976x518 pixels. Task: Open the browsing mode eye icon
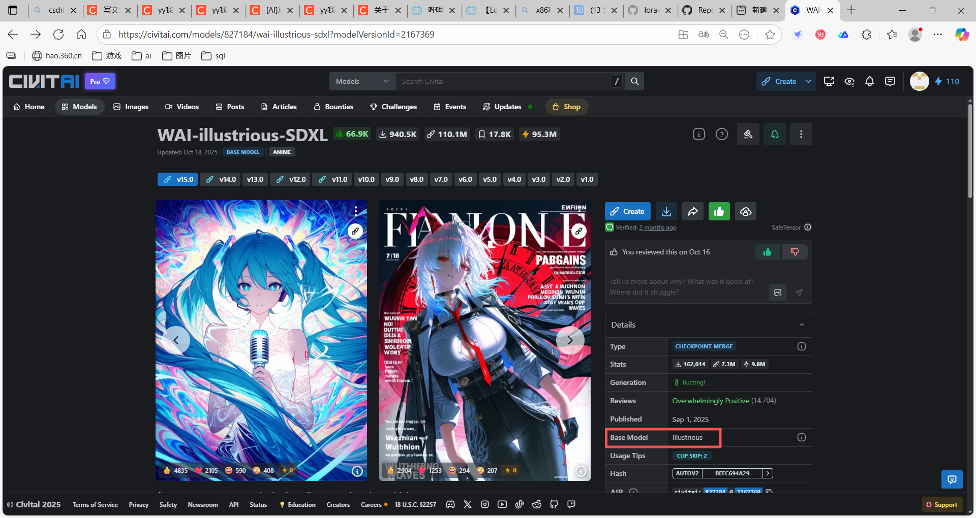click(849, 81)
